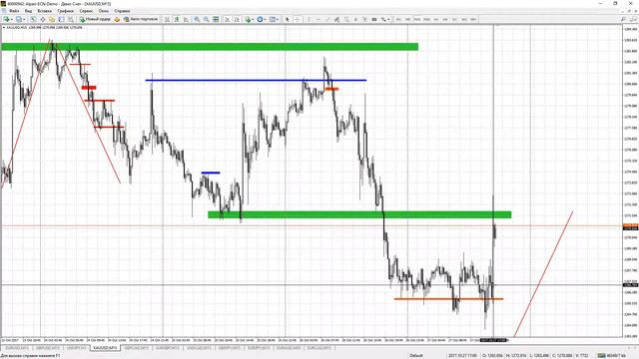Screen dimensions: 639x359
Task: Open the Вид menu
Action: pyautogui.click(x=28, y=11)
